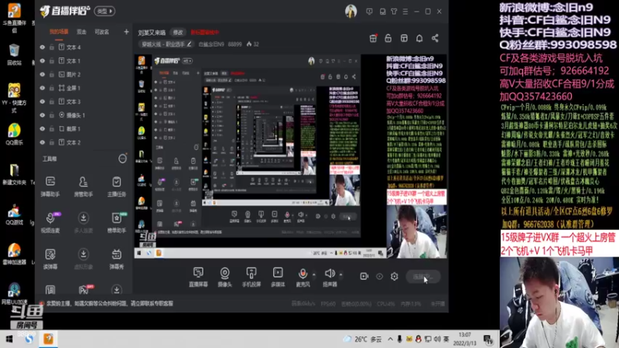Hide the 摄像头 1 source

(43, 115)
